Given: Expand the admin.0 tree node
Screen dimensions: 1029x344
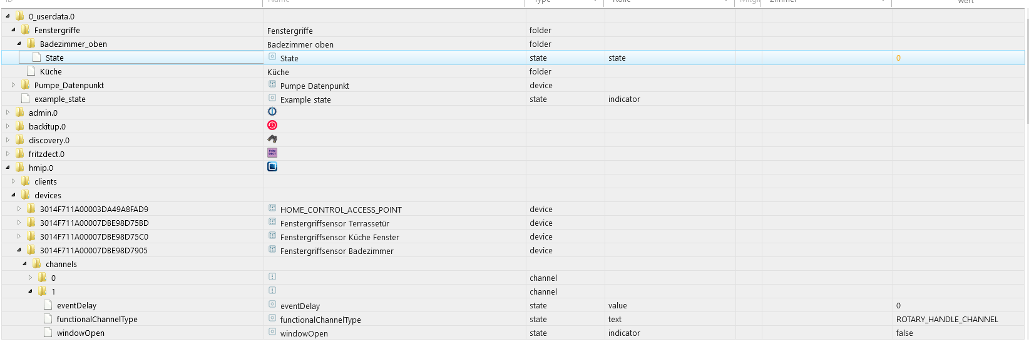Looking at the screenshot, I should (8, 113).
